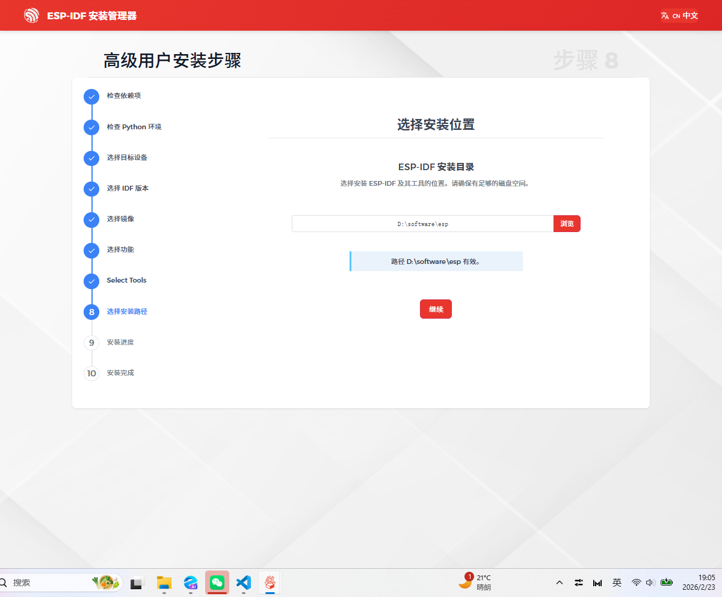
Task: Go to the 选择 IDF 版本 step label
Action: pos(128,188)
